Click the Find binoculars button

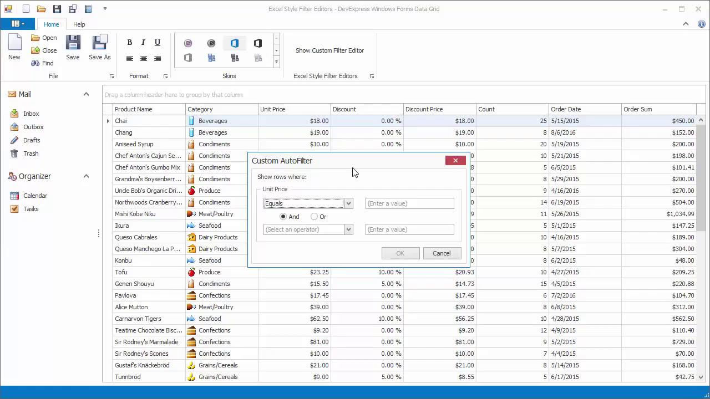(x=42, y=63)
